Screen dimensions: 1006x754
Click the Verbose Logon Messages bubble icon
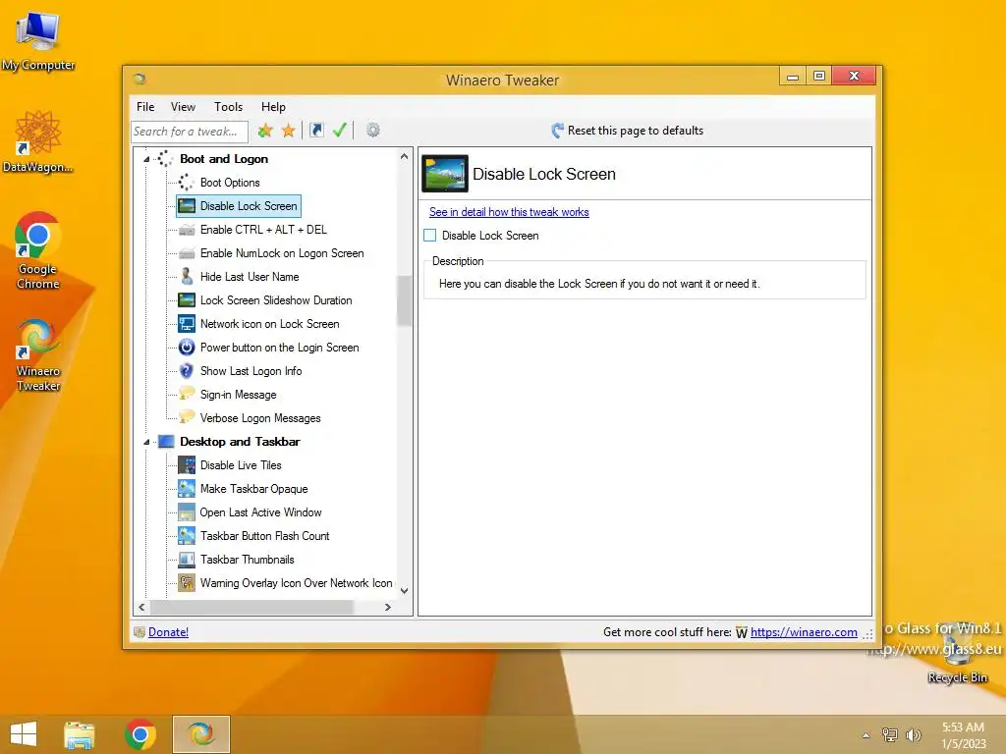coord(187,416)
